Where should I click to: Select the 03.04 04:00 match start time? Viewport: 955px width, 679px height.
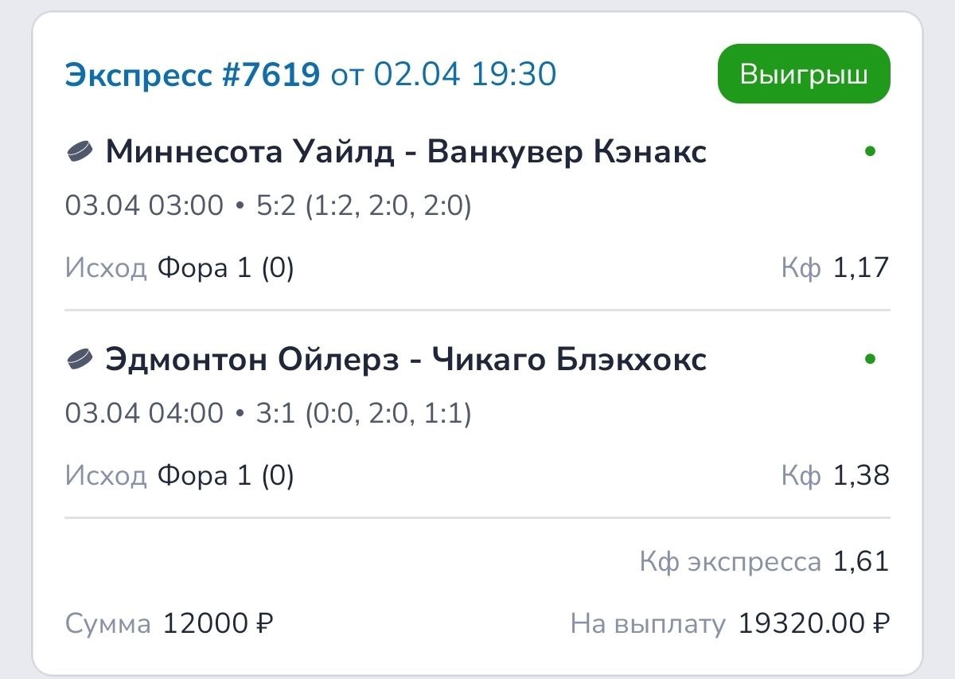pos(144,414)
